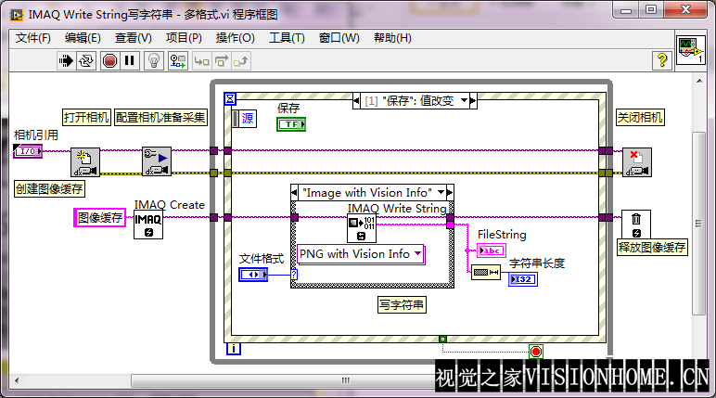Select the 关闭相机 label
The image size is (716, 398).
pos(640,118)
